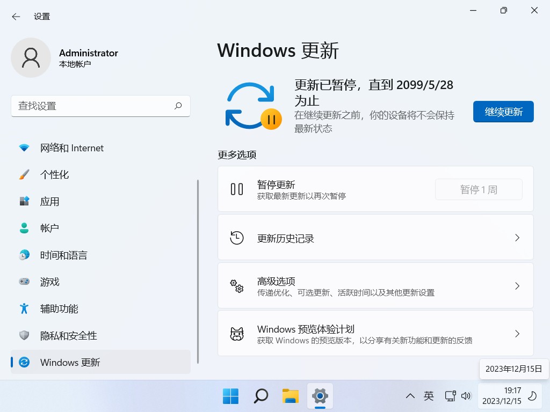Screen dimensions: 550x412
Task: Expand 高级选项 via its chevron
Action: (x=517, y=286)
